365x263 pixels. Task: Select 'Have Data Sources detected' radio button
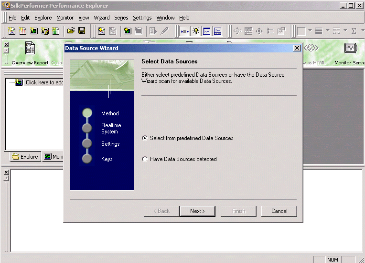point(145,159)
